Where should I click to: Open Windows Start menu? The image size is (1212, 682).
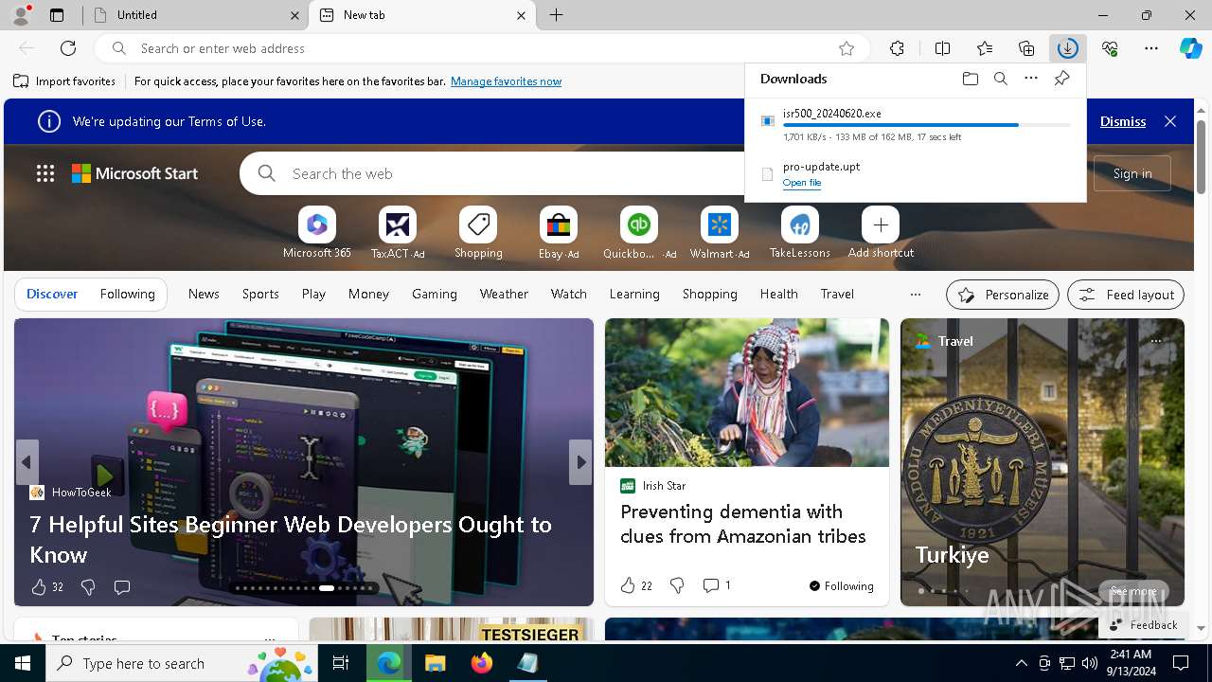click(23, 663)
